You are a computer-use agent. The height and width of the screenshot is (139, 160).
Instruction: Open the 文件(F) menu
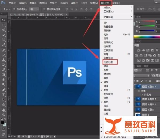pyautogui.click(x=12, y=3)
